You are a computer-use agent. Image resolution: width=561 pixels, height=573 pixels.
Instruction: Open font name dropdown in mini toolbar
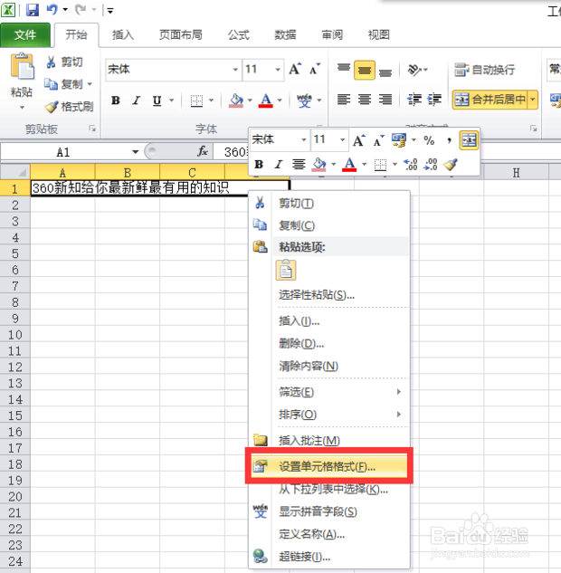tap(304, 139)
